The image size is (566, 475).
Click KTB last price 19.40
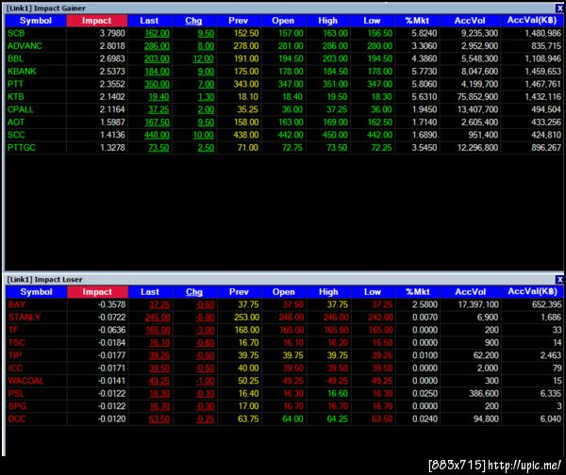coord(158,97)
